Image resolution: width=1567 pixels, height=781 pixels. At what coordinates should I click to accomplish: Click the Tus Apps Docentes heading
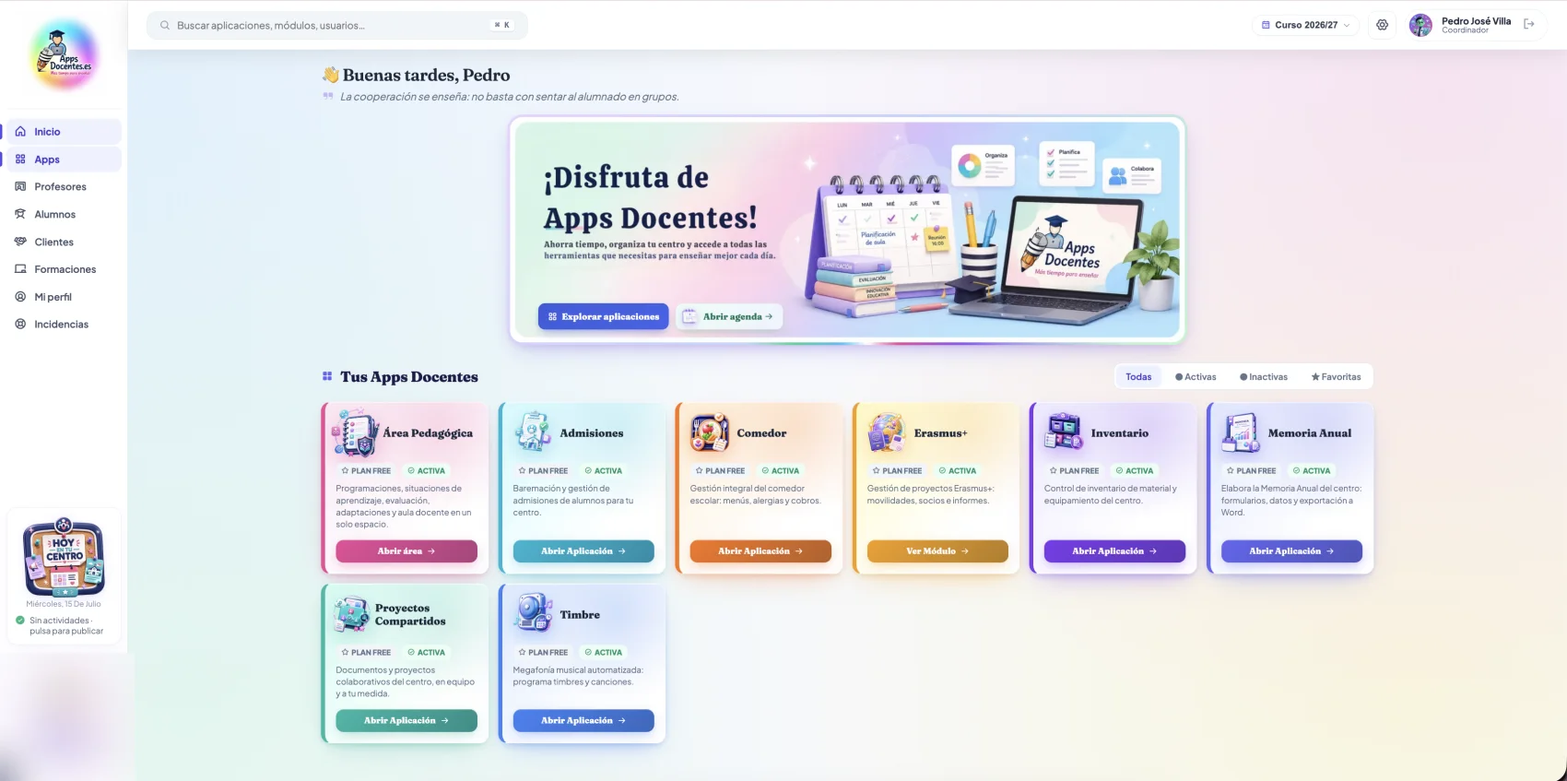coord(408,377)
